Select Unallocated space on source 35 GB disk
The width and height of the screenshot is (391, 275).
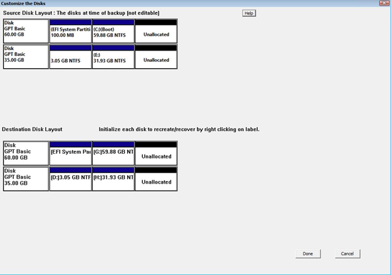156,57
